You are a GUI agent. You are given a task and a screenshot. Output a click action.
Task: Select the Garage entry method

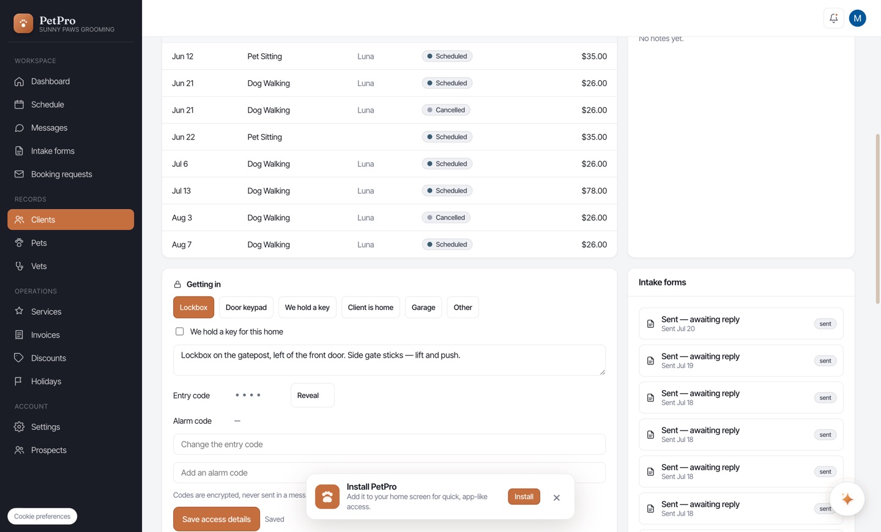pos(423,308)
